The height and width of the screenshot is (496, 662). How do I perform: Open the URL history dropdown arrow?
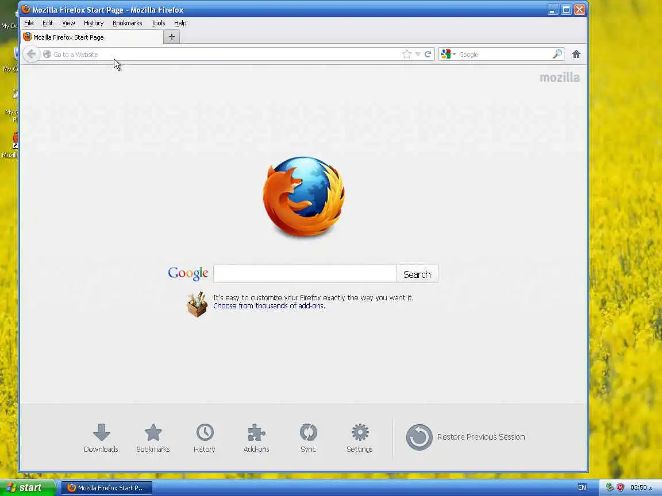click(x=418, y=55)
